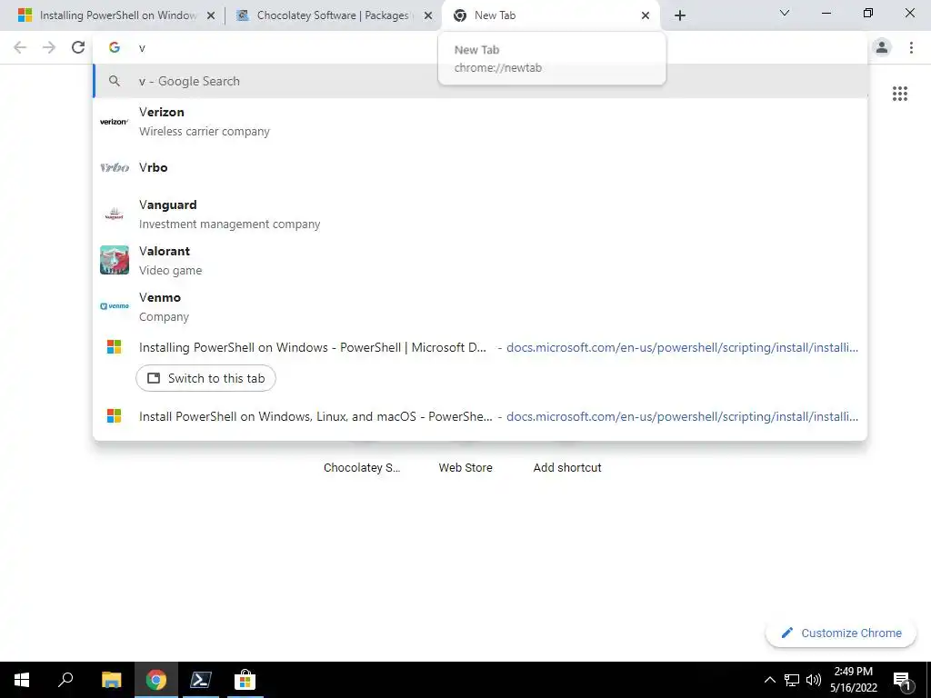The image size is (931, 698).
Task: Open Chrome's three-dot menu
Action: [911, 47]
